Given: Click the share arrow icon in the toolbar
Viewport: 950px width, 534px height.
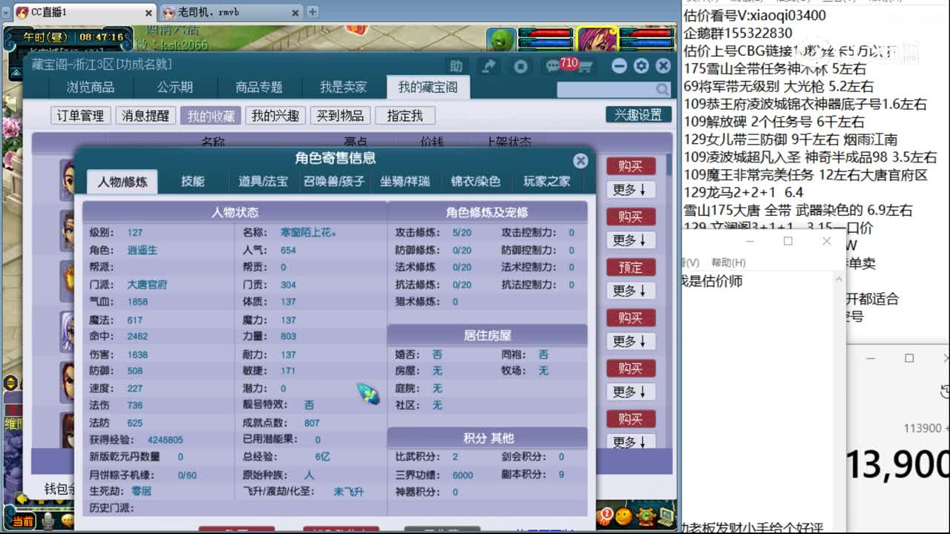Looking at the screenshot, I should tap(488, 65).
